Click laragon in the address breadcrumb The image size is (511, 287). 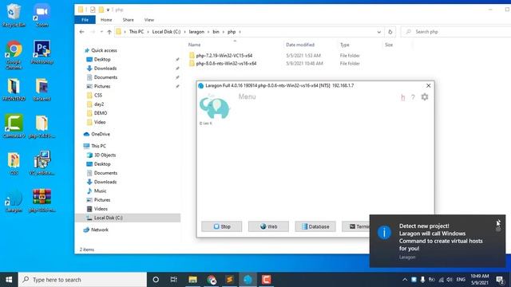[x=196, y=32]
